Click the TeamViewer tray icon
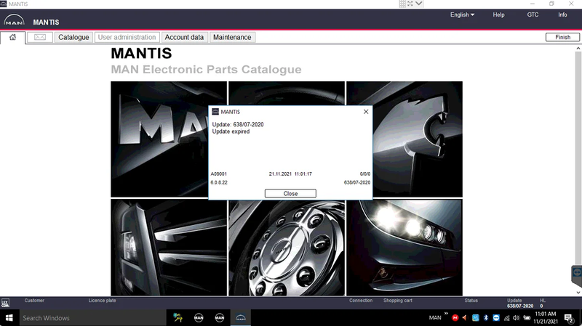Viewport: 582px width, 326px height. click(x=496, y=318)
